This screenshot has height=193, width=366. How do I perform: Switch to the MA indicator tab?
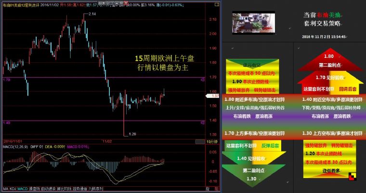tap(5, 189)
